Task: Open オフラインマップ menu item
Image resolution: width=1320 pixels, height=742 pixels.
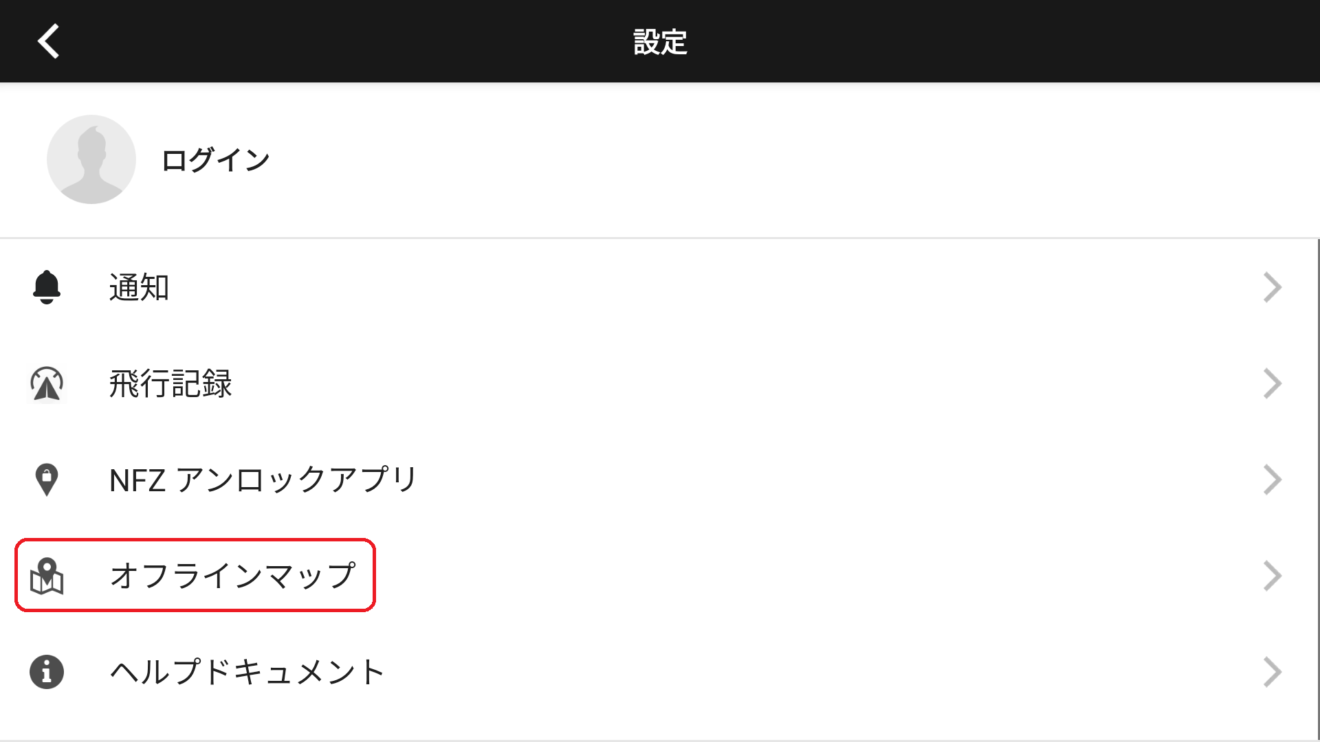Action: pos(232,576)
